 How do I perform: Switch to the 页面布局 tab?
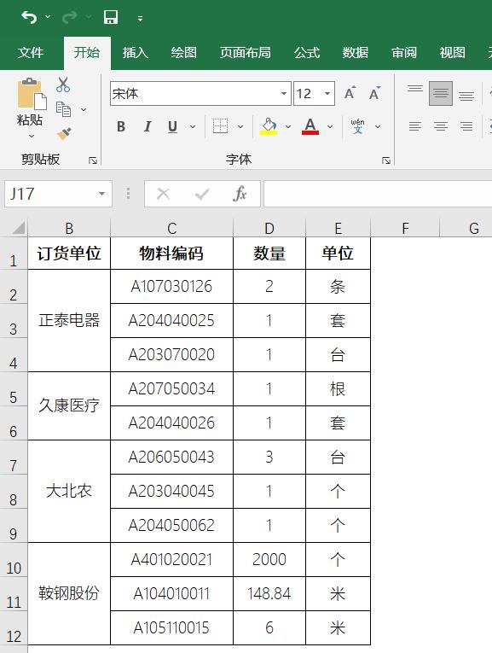tap(246, 52)
